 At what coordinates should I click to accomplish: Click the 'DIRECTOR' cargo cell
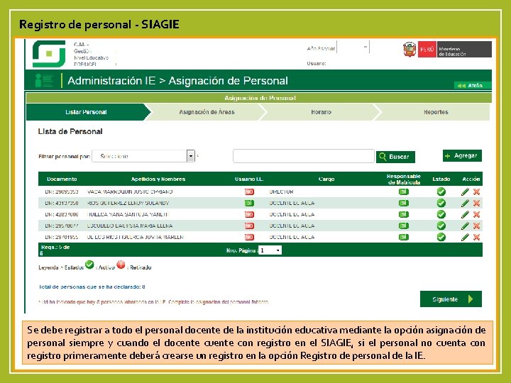coord(281,191)
